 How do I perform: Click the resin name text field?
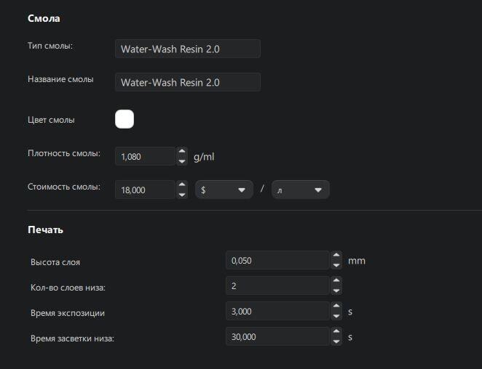tap(187, 82)
